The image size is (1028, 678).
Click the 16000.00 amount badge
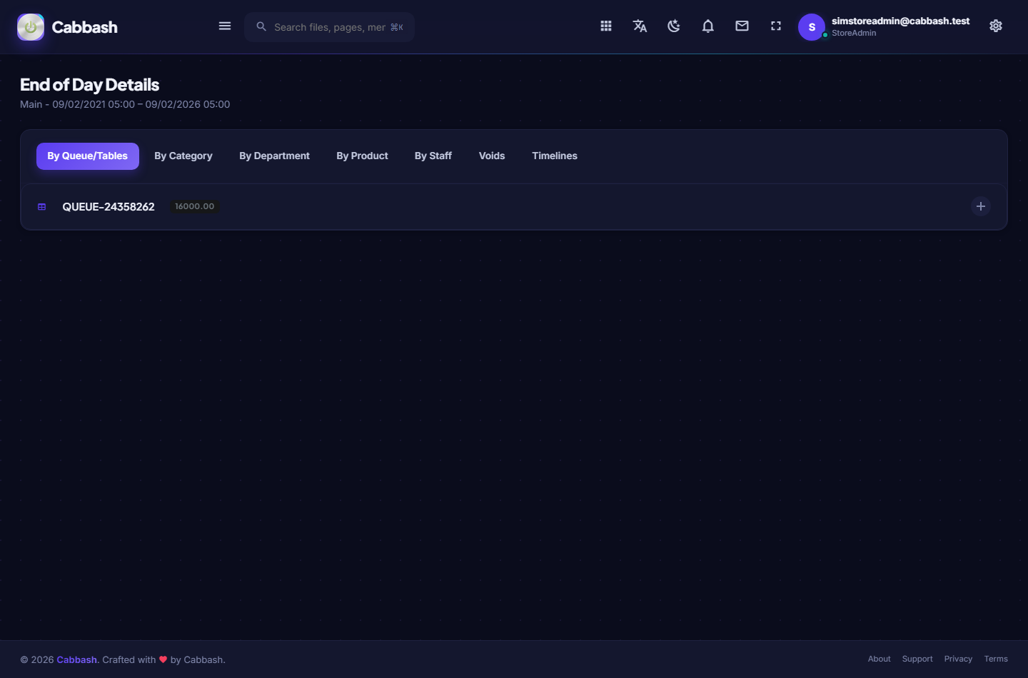(x=195, y=206)
